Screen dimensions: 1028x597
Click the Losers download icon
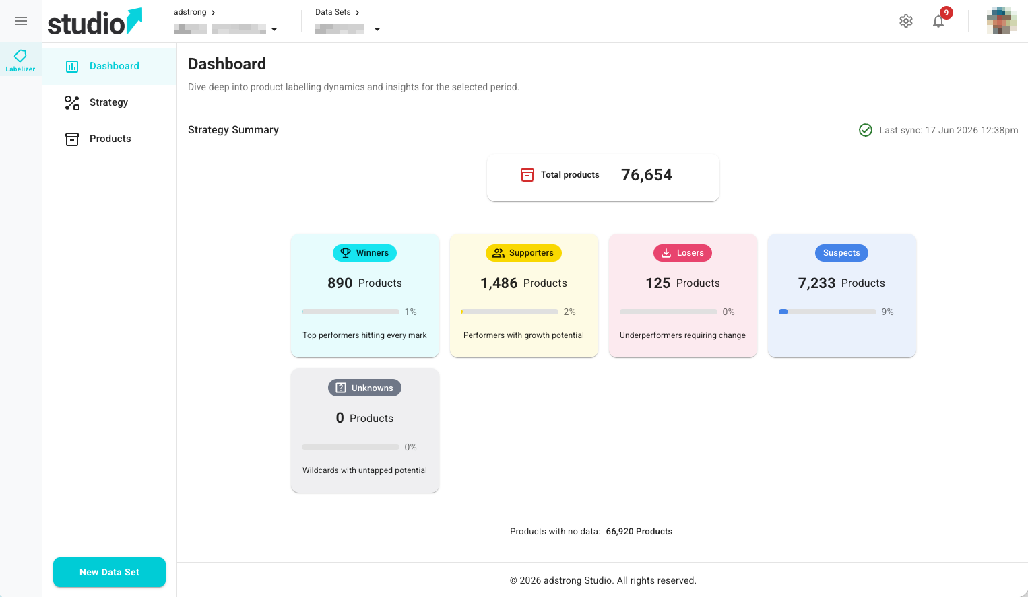point(666,253)
